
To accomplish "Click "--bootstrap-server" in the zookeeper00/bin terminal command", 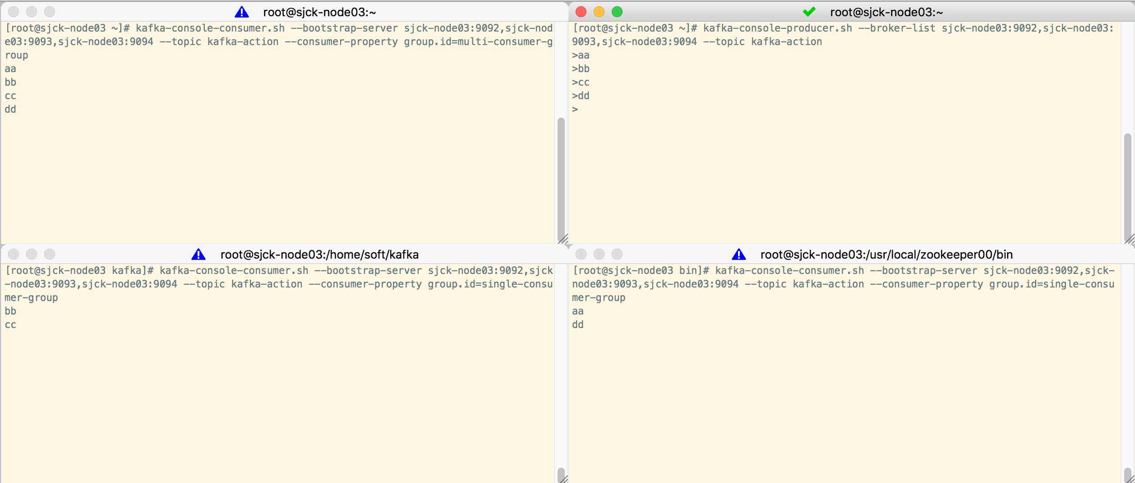I will coord(923,271).
